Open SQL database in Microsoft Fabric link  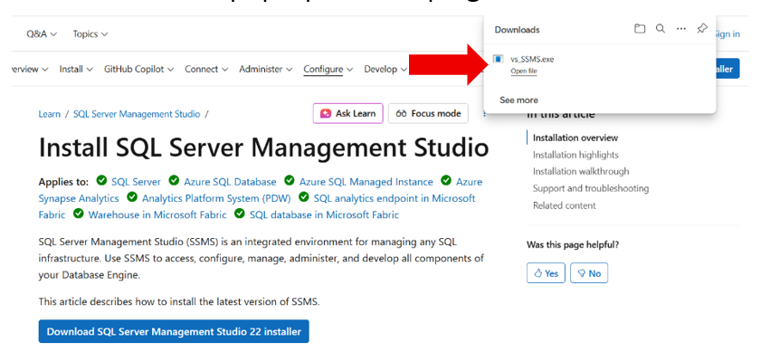pyautogui.click(x=324, y=214)
